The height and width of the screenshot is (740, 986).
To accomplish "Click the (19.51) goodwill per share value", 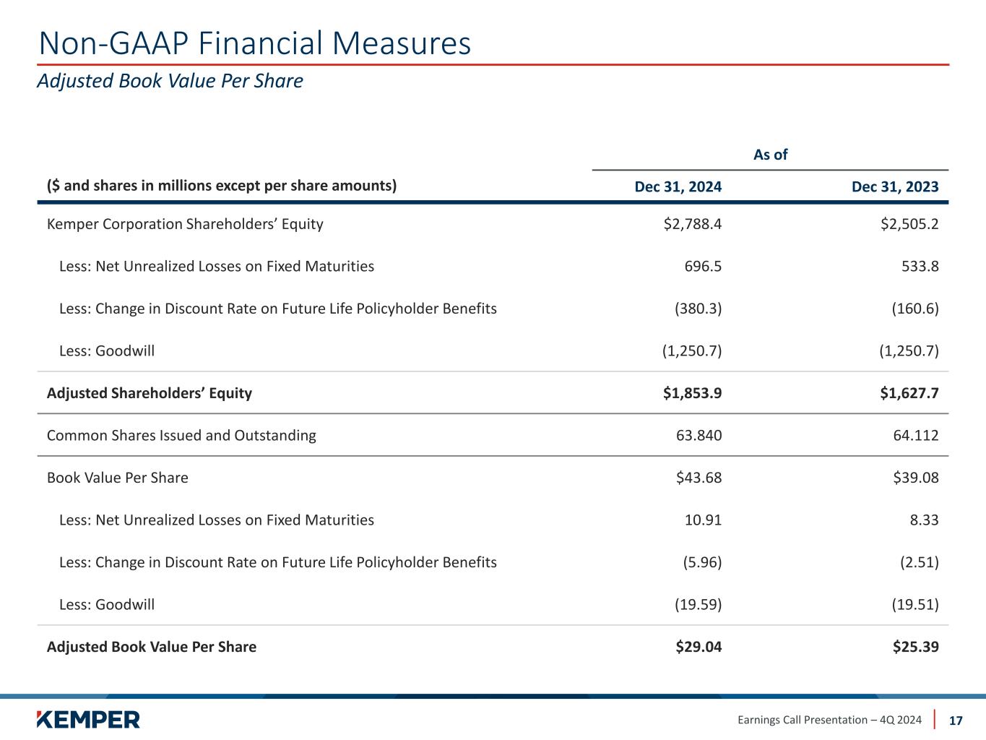I will point(914,605).
